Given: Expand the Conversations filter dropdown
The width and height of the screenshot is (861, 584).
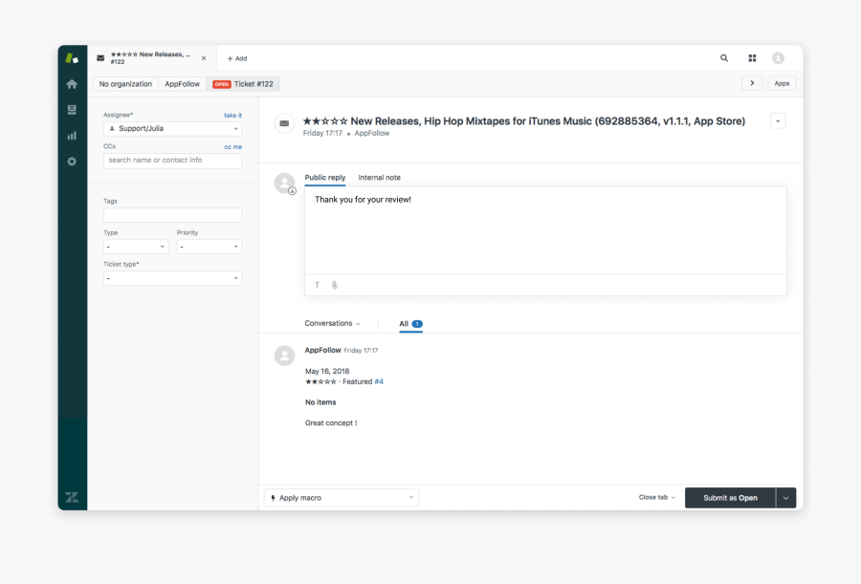Looking at the screenshot, I should click(332, 323).
